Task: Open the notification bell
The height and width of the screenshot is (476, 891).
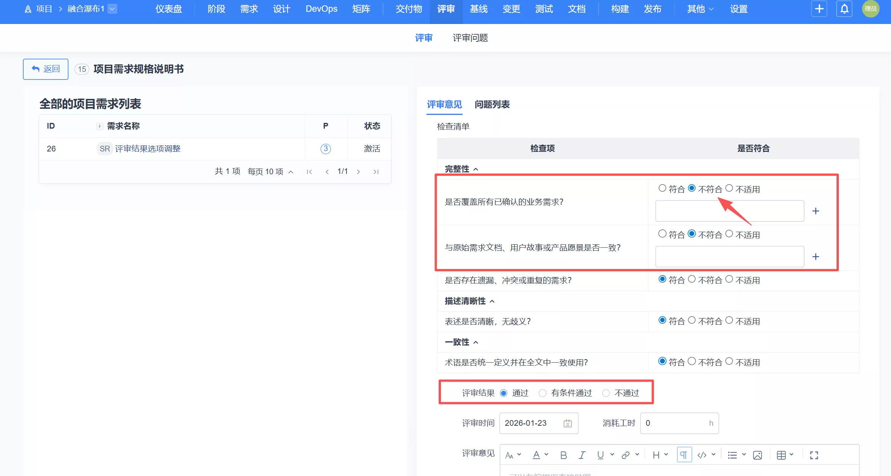Action: click(844, 9)
